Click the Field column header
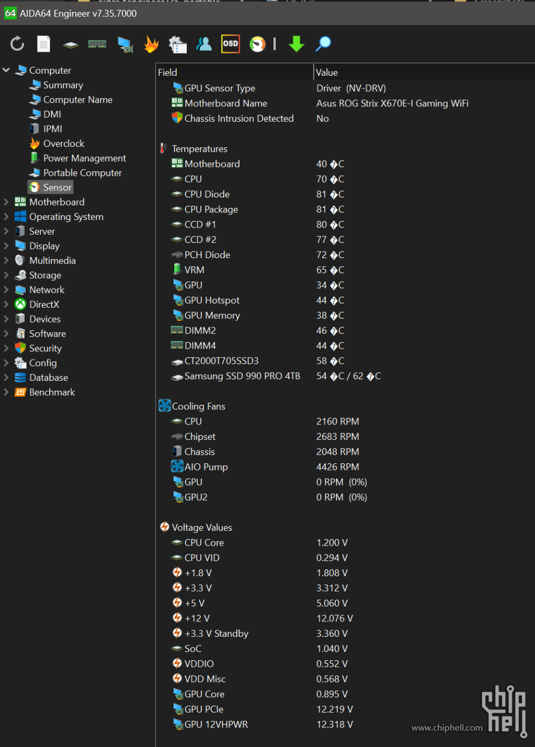 tap(235, 72)
